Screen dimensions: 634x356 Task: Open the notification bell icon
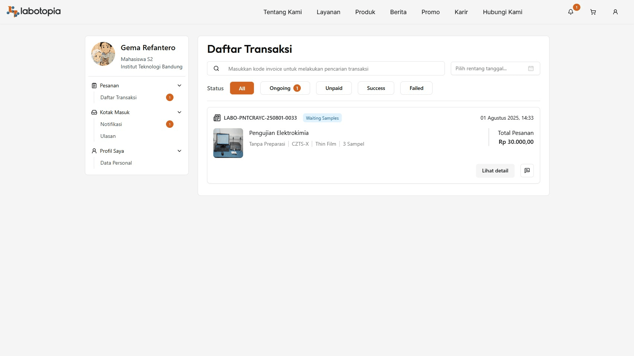pos(570,12)
